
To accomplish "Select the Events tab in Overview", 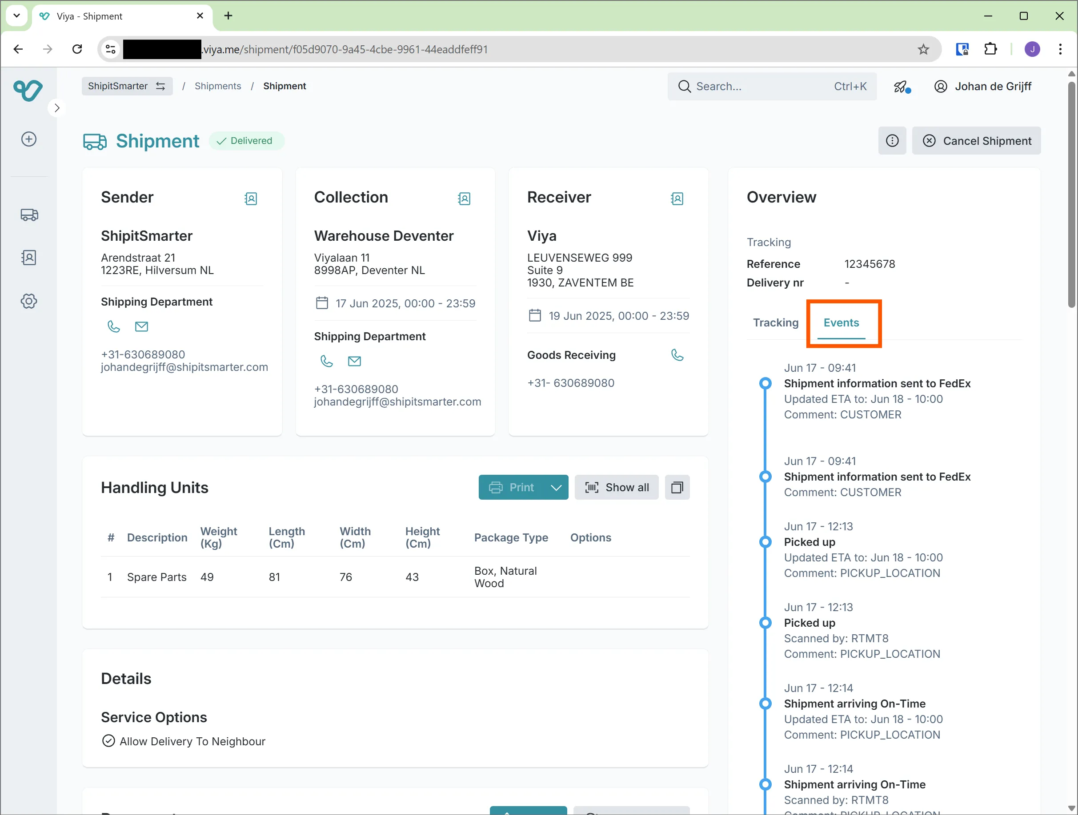I will click(842, 322).
